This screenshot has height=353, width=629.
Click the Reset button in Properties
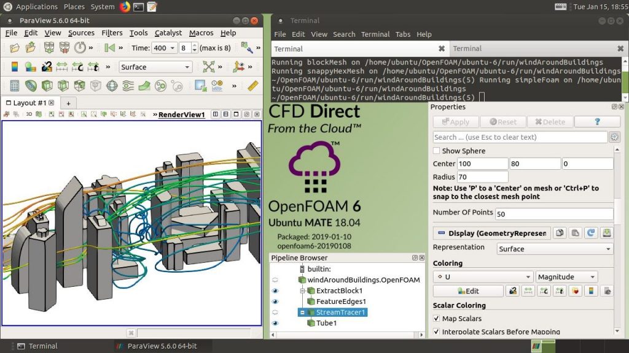click(502, 122)
